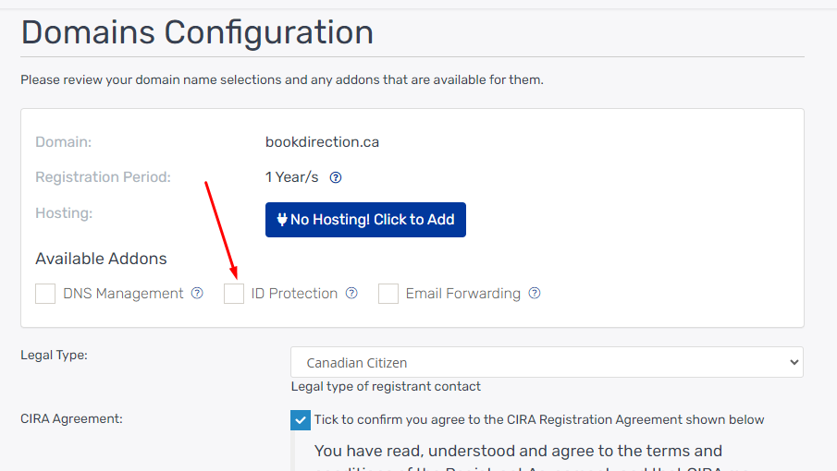837x471 pixels.
Task: Click the DNS Management label text
Action: pyautogui.click(x=123, y=294)
